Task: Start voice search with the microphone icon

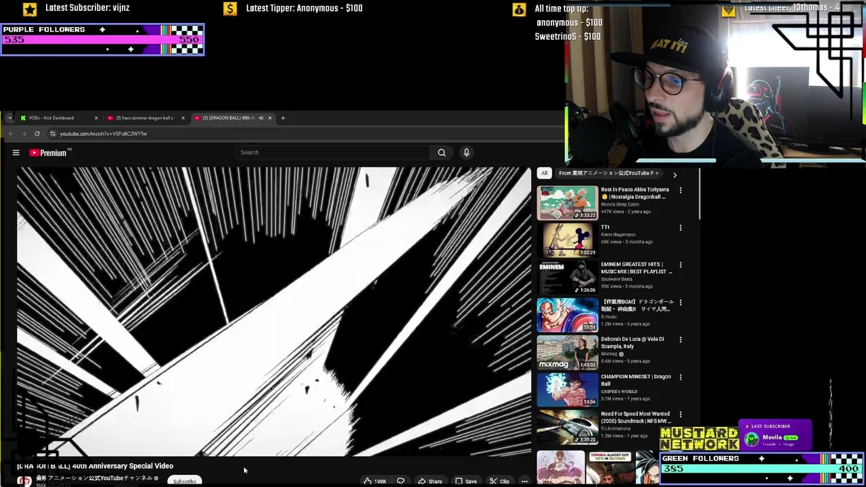Action: click(x=466, y=152)
